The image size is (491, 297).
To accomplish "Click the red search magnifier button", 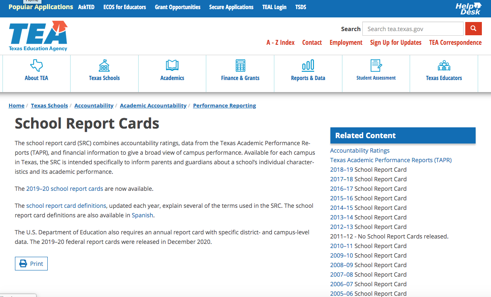I will coord(473,29).
